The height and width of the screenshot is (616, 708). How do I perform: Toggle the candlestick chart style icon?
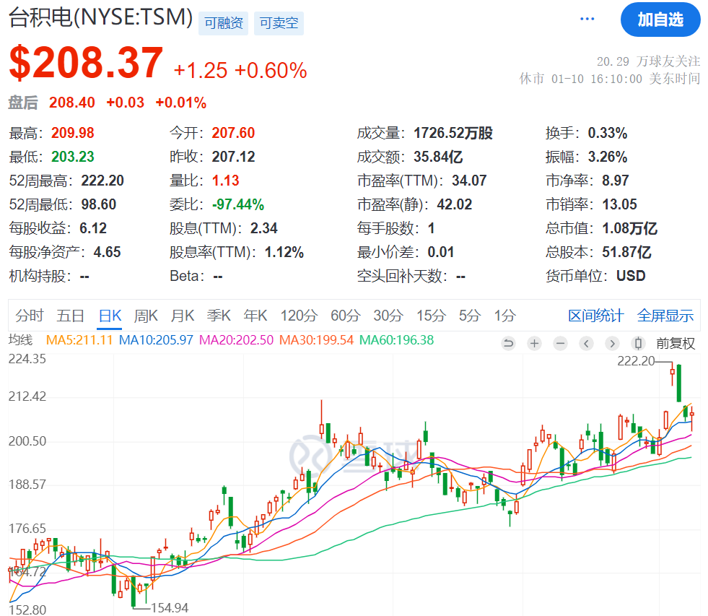[x=638, y=344]
